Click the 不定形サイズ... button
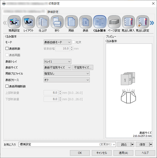The width and height of the screenshot is (157, 158). pos(83,67)
